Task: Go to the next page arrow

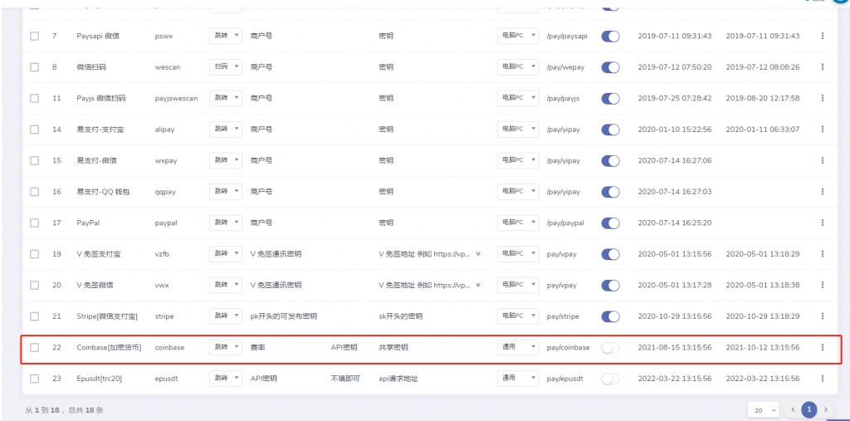Action: (826, 409)
